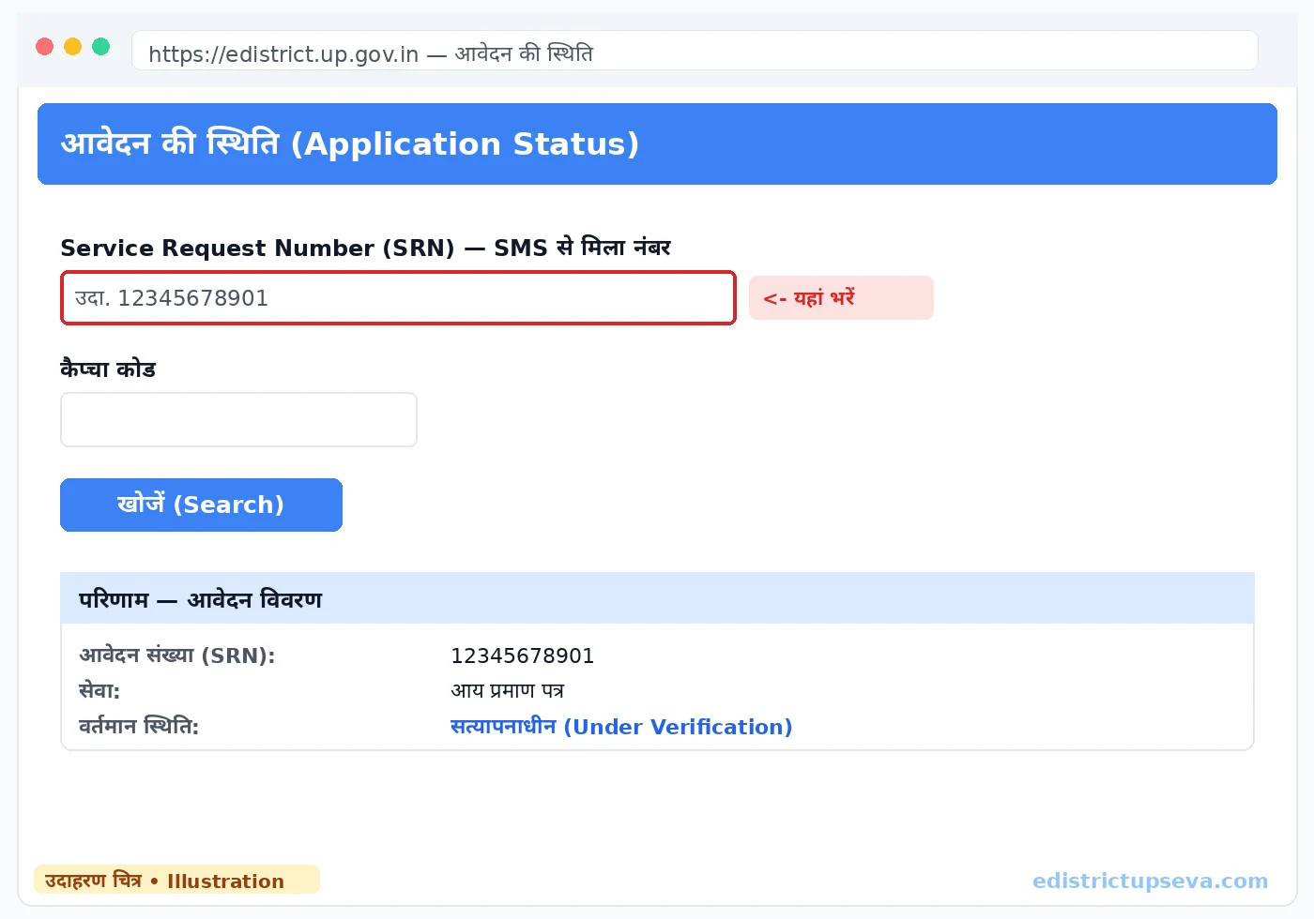Click the green maximize window button
Screen dimensions: 1314x919
pyautogui.click(x=101, y=47)
